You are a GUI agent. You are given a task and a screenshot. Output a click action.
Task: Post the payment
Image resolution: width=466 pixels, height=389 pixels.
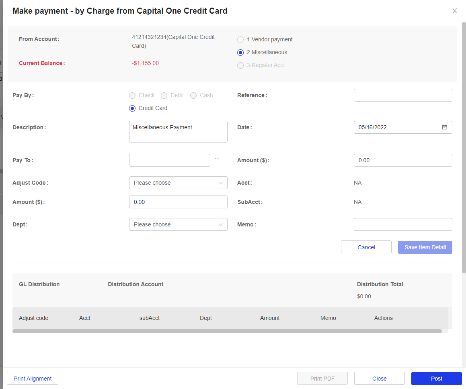point(437,378)
